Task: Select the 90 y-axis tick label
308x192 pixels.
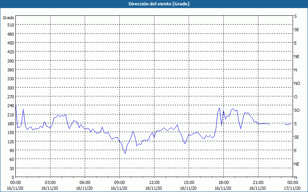Action: pos(12,151)
